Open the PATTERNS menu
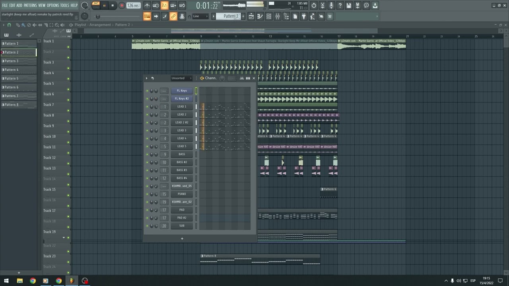 pos(30,5)
